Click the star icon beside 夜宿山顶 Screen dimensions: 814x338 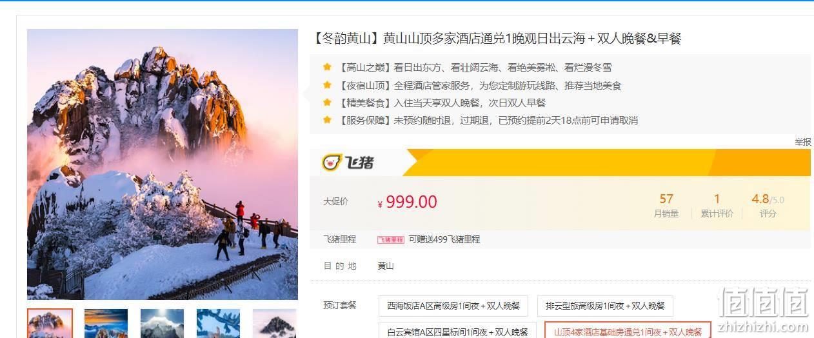tap(327, 84)
